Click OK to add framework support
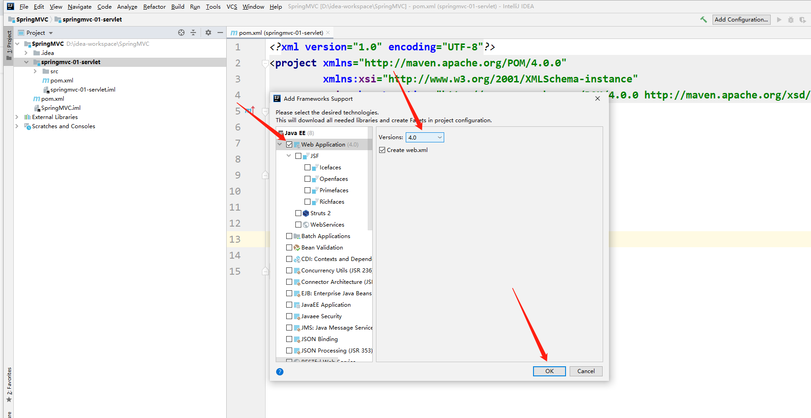This screenshot has height=418, width=811. click(x=549, y=371)
